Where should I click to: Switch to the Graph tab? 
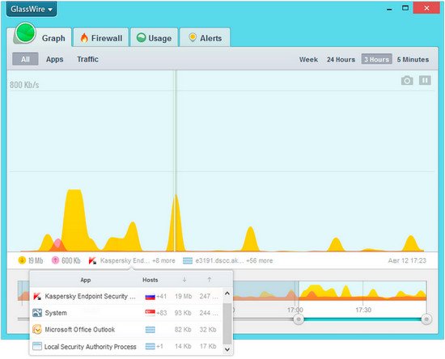53,38
